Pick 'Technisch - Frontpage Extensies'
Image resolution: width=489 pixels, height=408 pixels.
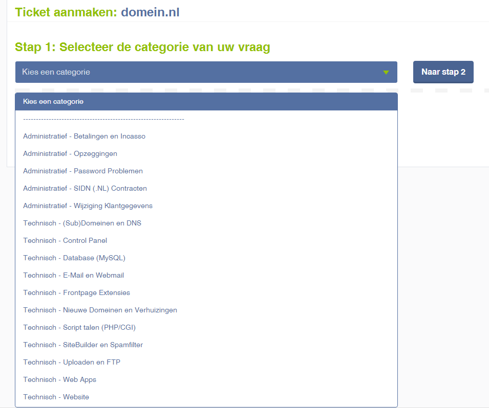[206, 293]
